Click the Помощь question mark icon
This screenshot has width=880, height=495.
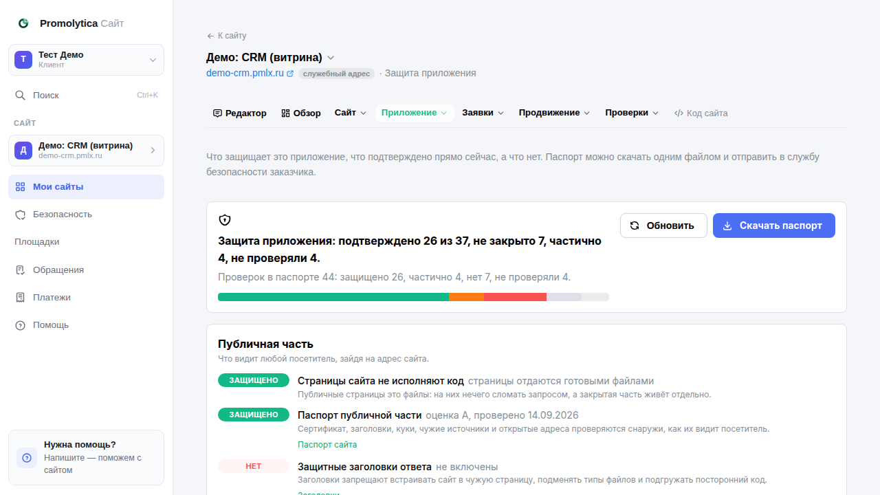(x=21, y=325)
